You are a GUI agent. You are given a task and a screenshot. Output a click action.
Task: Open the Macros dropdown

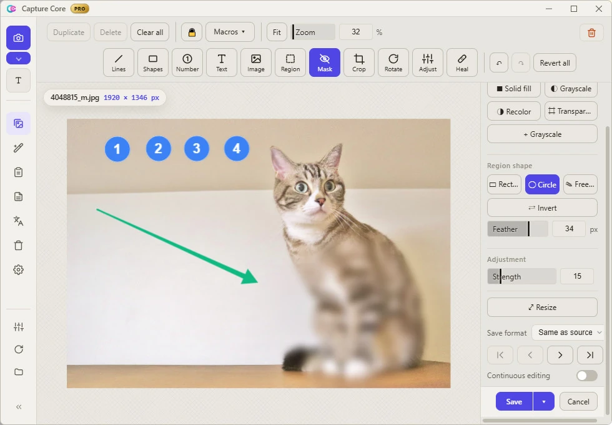[230, 32]
